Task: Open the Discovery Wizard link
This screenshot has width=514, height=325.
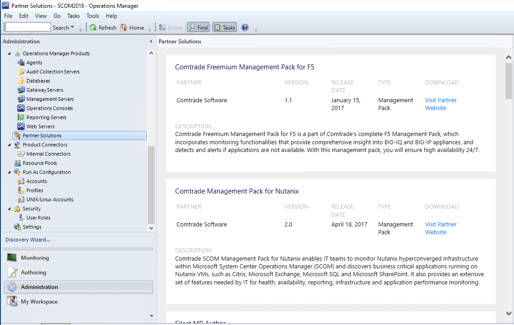Action: (x=28, y=240)
